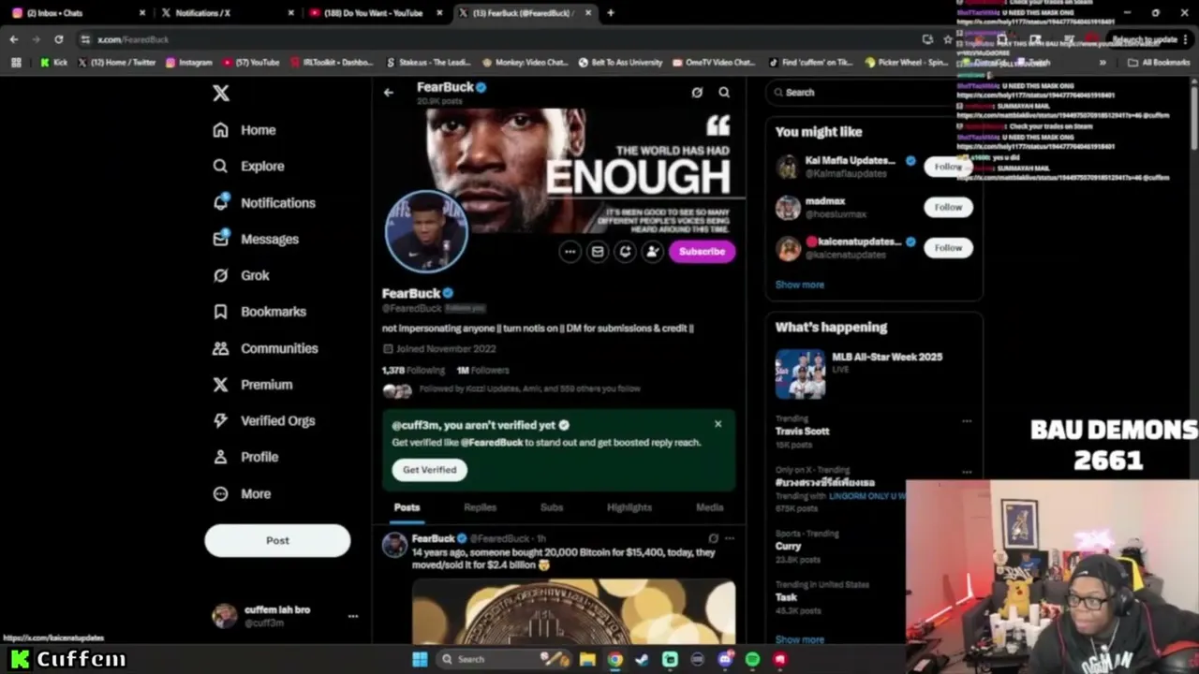The width and height of the screenshot is (1199, 674).
Task: Select the Posts tab
Action: (x=407, y=507)
